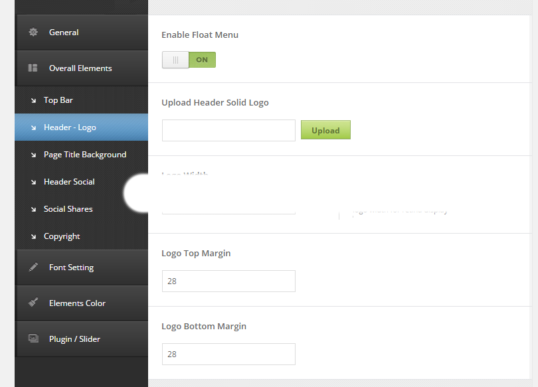Open the Plugin / Slider section
Viewport: 538px width, 387px height.
coord(74,339)
